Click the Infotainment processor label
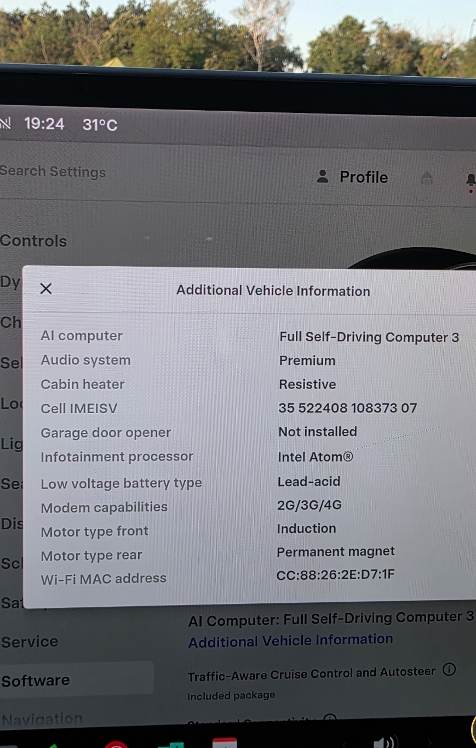476x748 pixels. tap(117, 457)
